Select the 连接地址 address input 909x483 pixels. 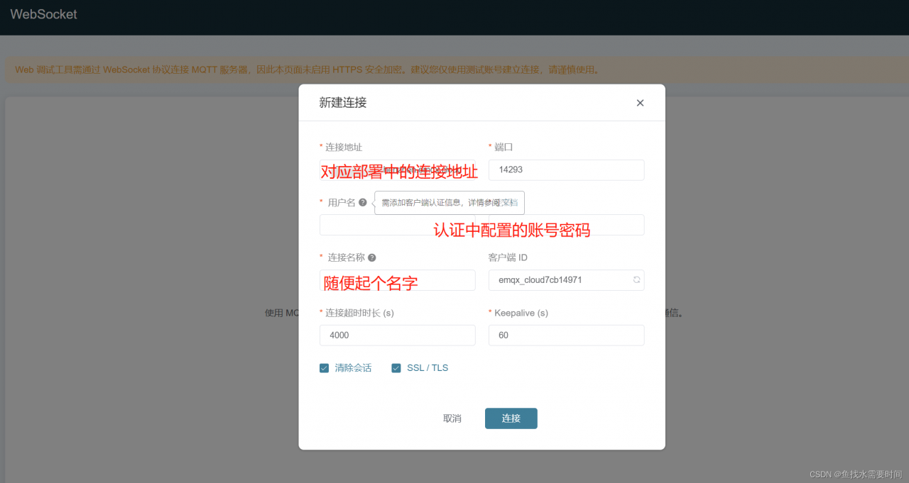(397, 170)
